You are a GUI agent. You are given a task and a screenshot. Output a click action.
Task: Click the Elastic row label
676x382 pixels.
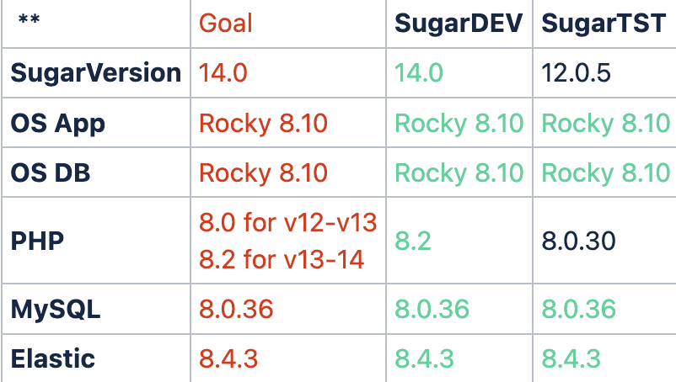tap(53, 358)
